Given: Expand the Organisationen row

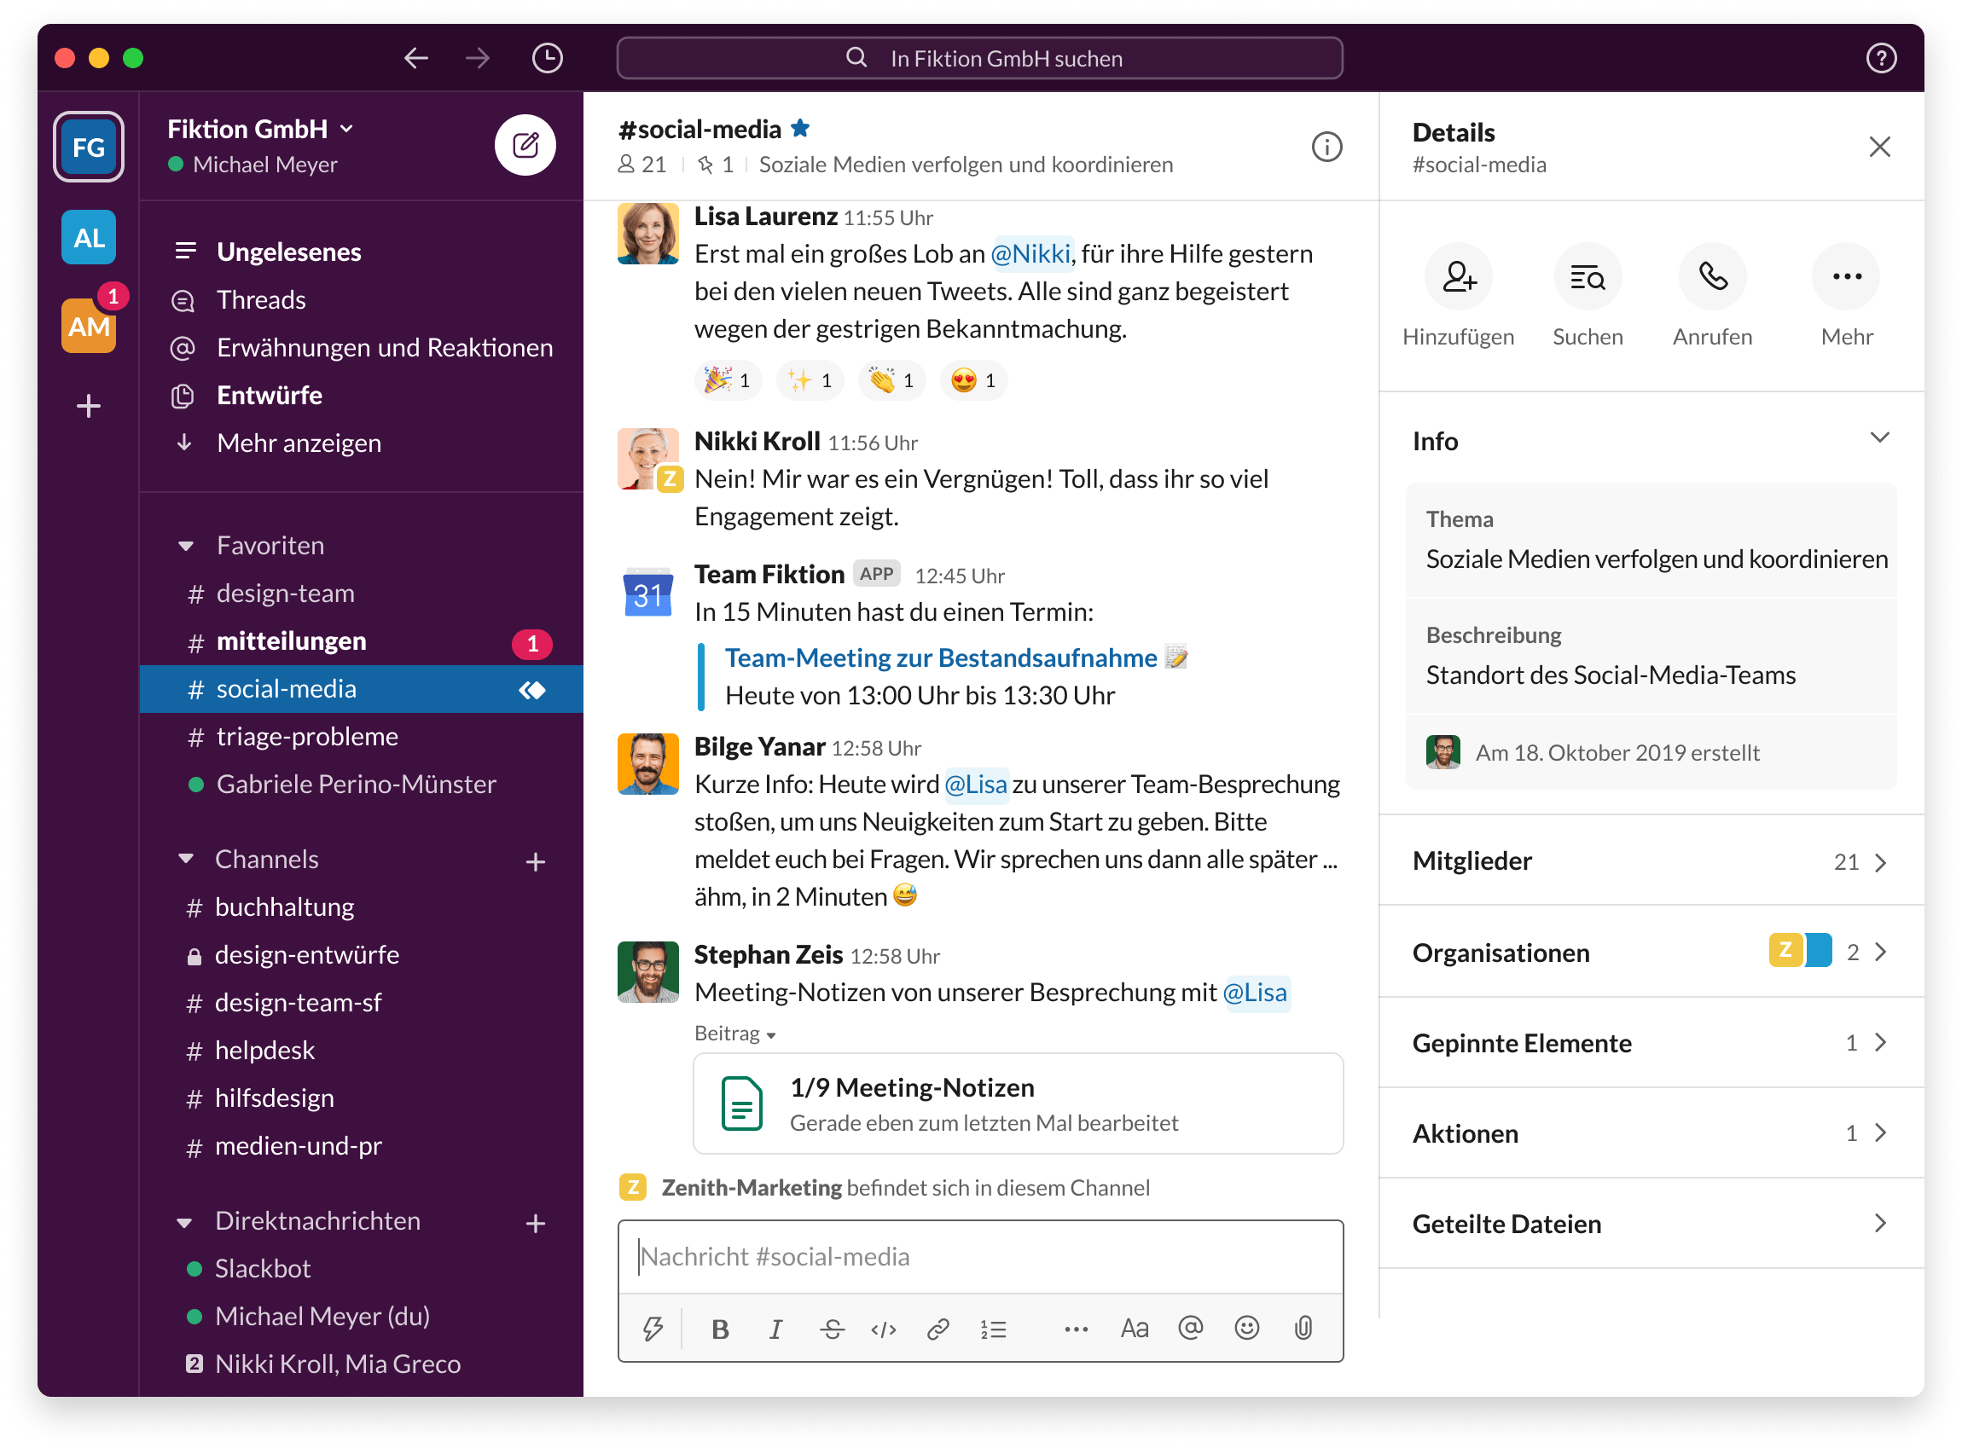Looking at the screenshot, I should point(1651,952).
